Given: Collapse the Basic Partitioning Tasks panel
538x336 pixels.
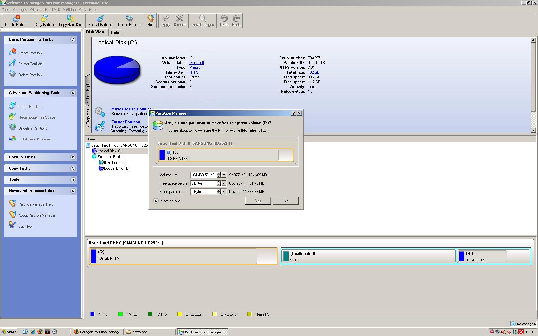Looking at the screenshot, I should (x=73, y=39).
